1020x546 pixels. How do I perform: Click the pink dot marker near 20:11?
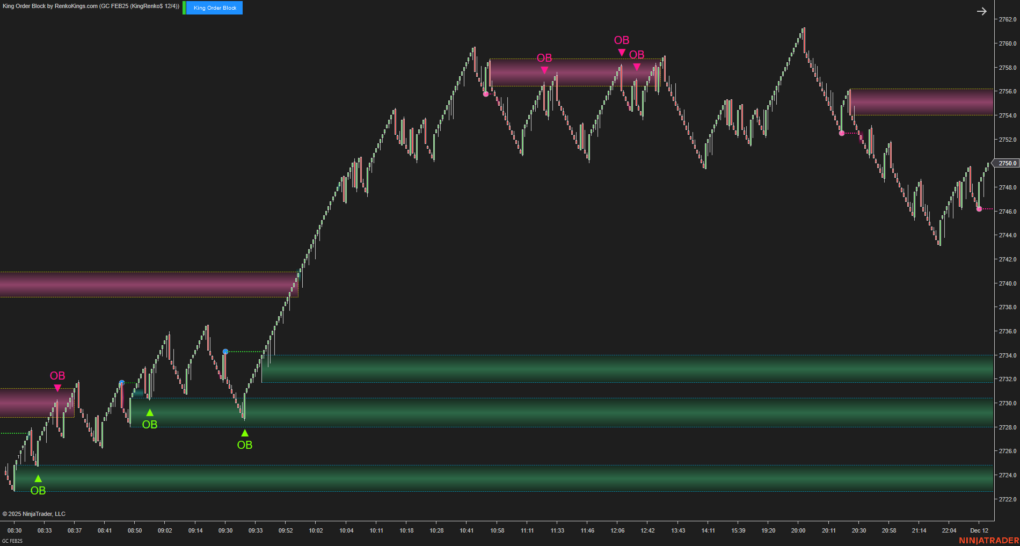click(841, 133)
